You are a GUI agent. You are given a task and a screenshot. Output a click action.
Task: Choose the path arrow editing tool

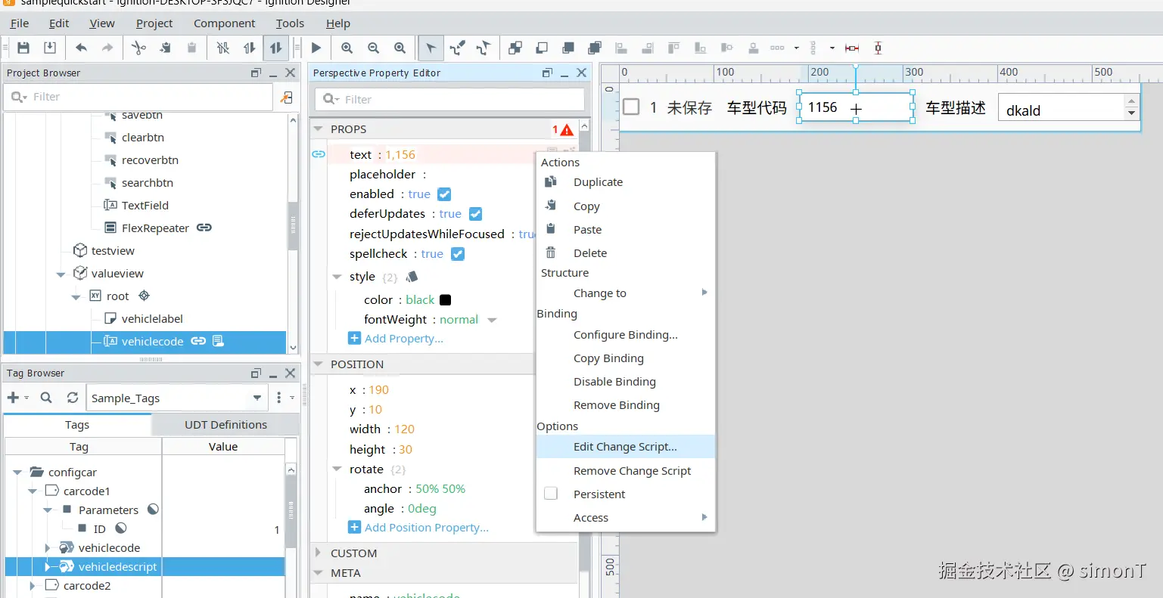(484, 48)
